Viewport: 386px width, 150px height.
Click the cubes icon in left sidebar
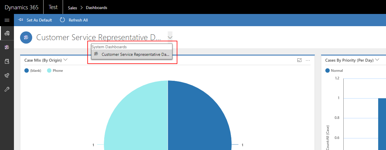(7, 33)
